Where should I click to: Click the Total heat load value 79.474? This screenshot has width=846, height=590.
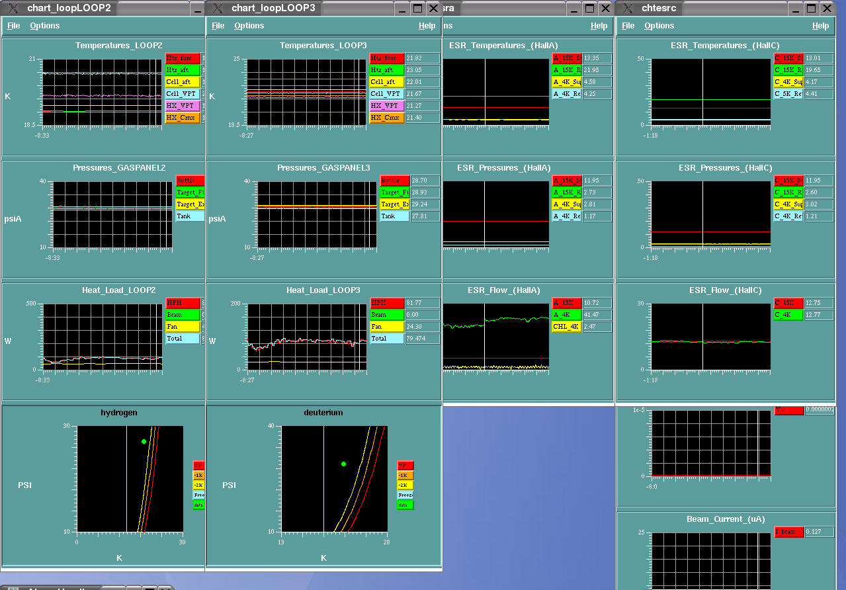[x=423, y=339]
